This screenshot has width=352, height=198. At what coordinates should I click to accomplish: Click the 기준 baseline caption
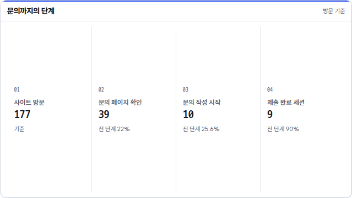click(19, 129)
